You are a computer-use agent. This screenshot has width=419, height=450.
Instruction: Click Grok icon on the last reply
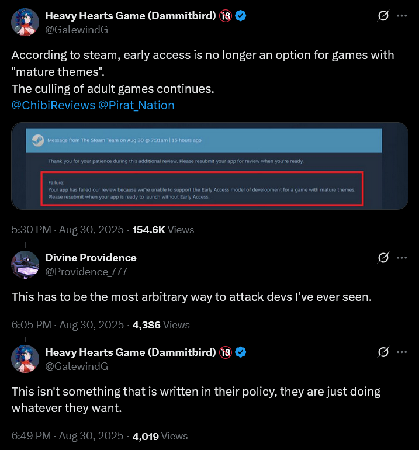click(383, 352)
